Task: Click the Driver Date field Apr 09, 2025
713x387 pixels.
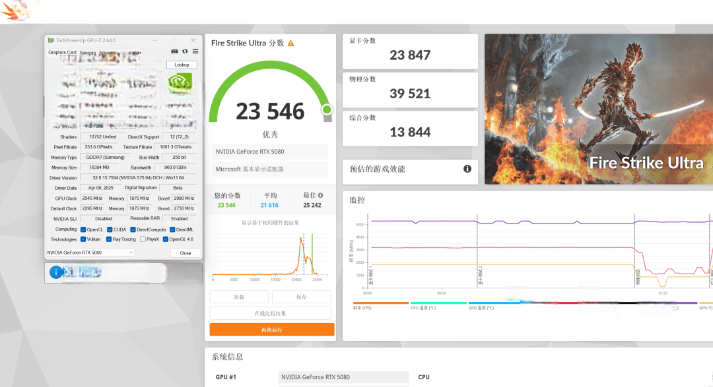Action: pyautogui.click(x=101, y=188)
